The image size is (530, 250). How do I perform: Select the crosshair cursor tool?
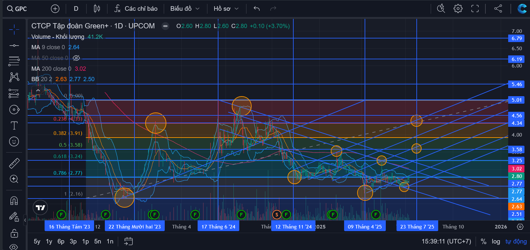pyautogui.click(x=14, y=30)
